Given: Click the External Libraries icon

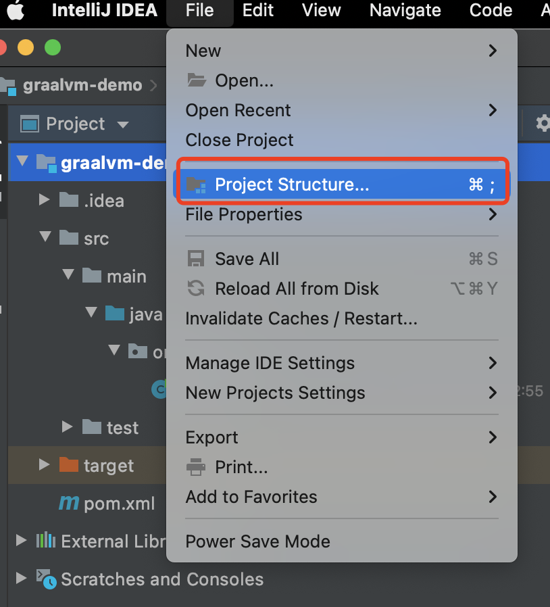Looking at the screenshot, I should click(46, 540).
